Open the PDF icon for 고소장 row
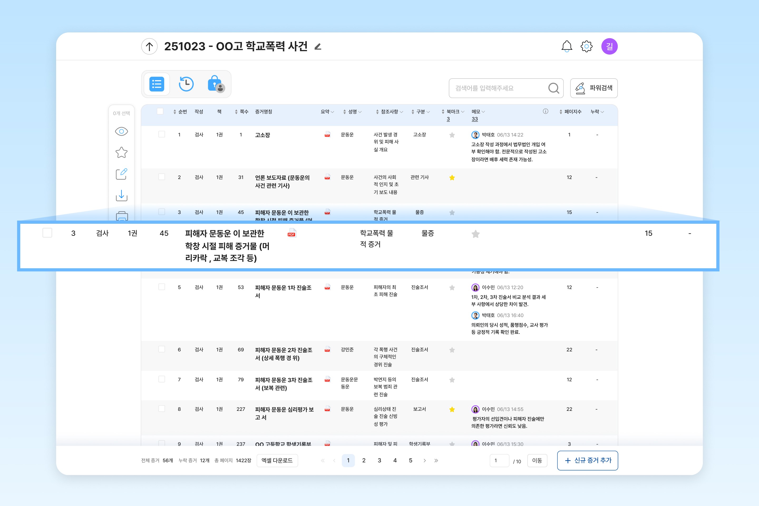The width and height of the screenshot is (759, 506). (x=327, y=135)
